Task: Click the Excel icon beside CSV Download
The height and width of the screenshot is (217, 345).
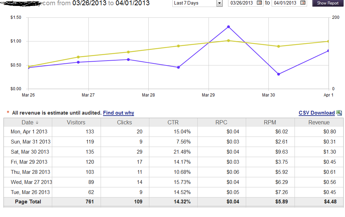Action: click(x=339, y=113)
